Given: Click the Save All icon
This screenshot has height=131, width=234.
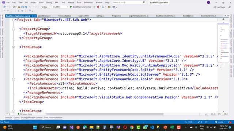Looking at the screenshot, I should coord(26,7).
